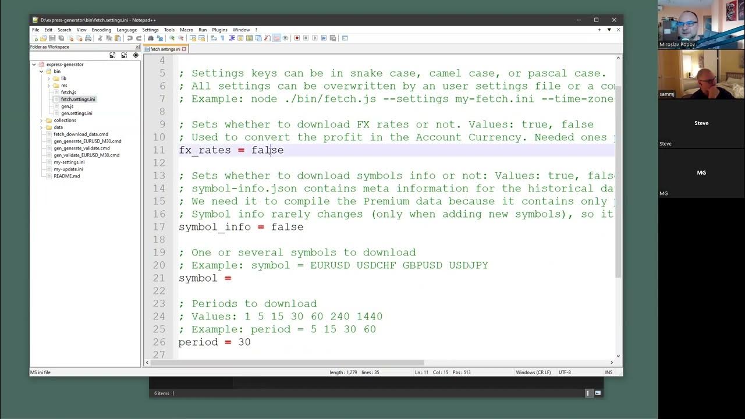Click the Close All toolbar icon
This screenshot has width=745, height=419.
point(79,38)
